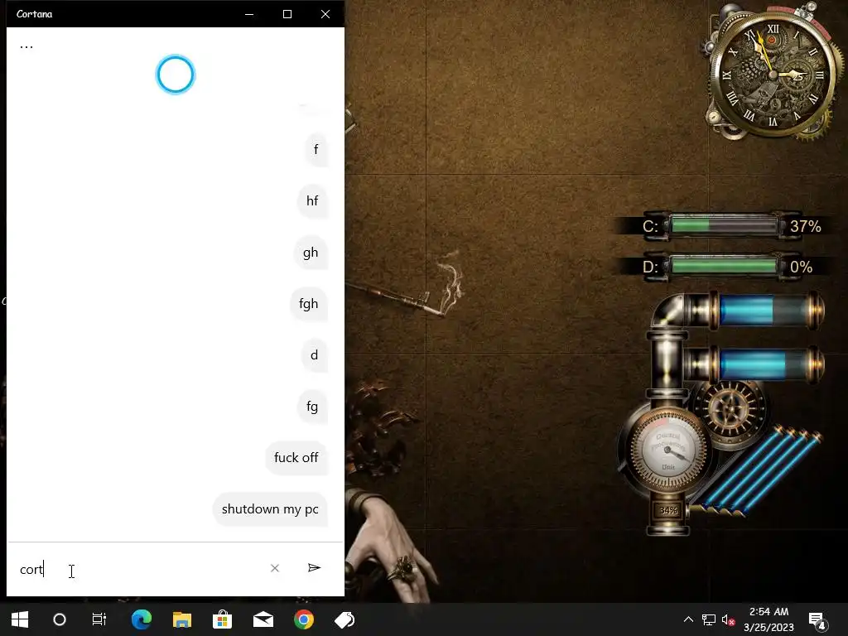848x636 pixels.
Task: Click the Cortana title bar label
Action: pyautogui.click(x=34, y=14)
